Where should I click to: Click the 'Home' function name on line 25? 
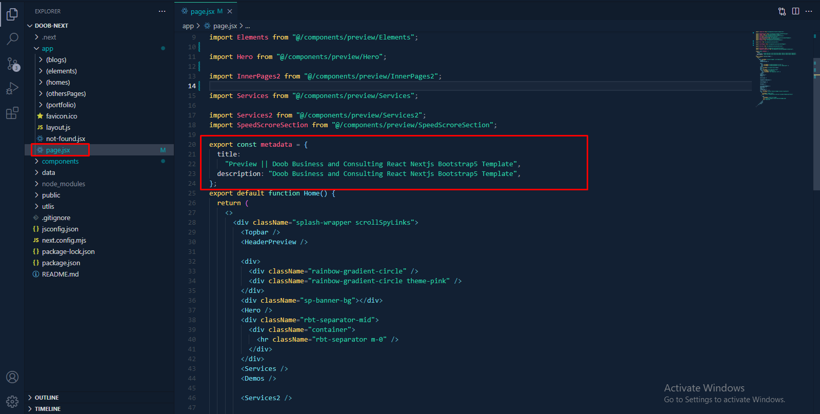pyautogui.click(x=312, y=193)
